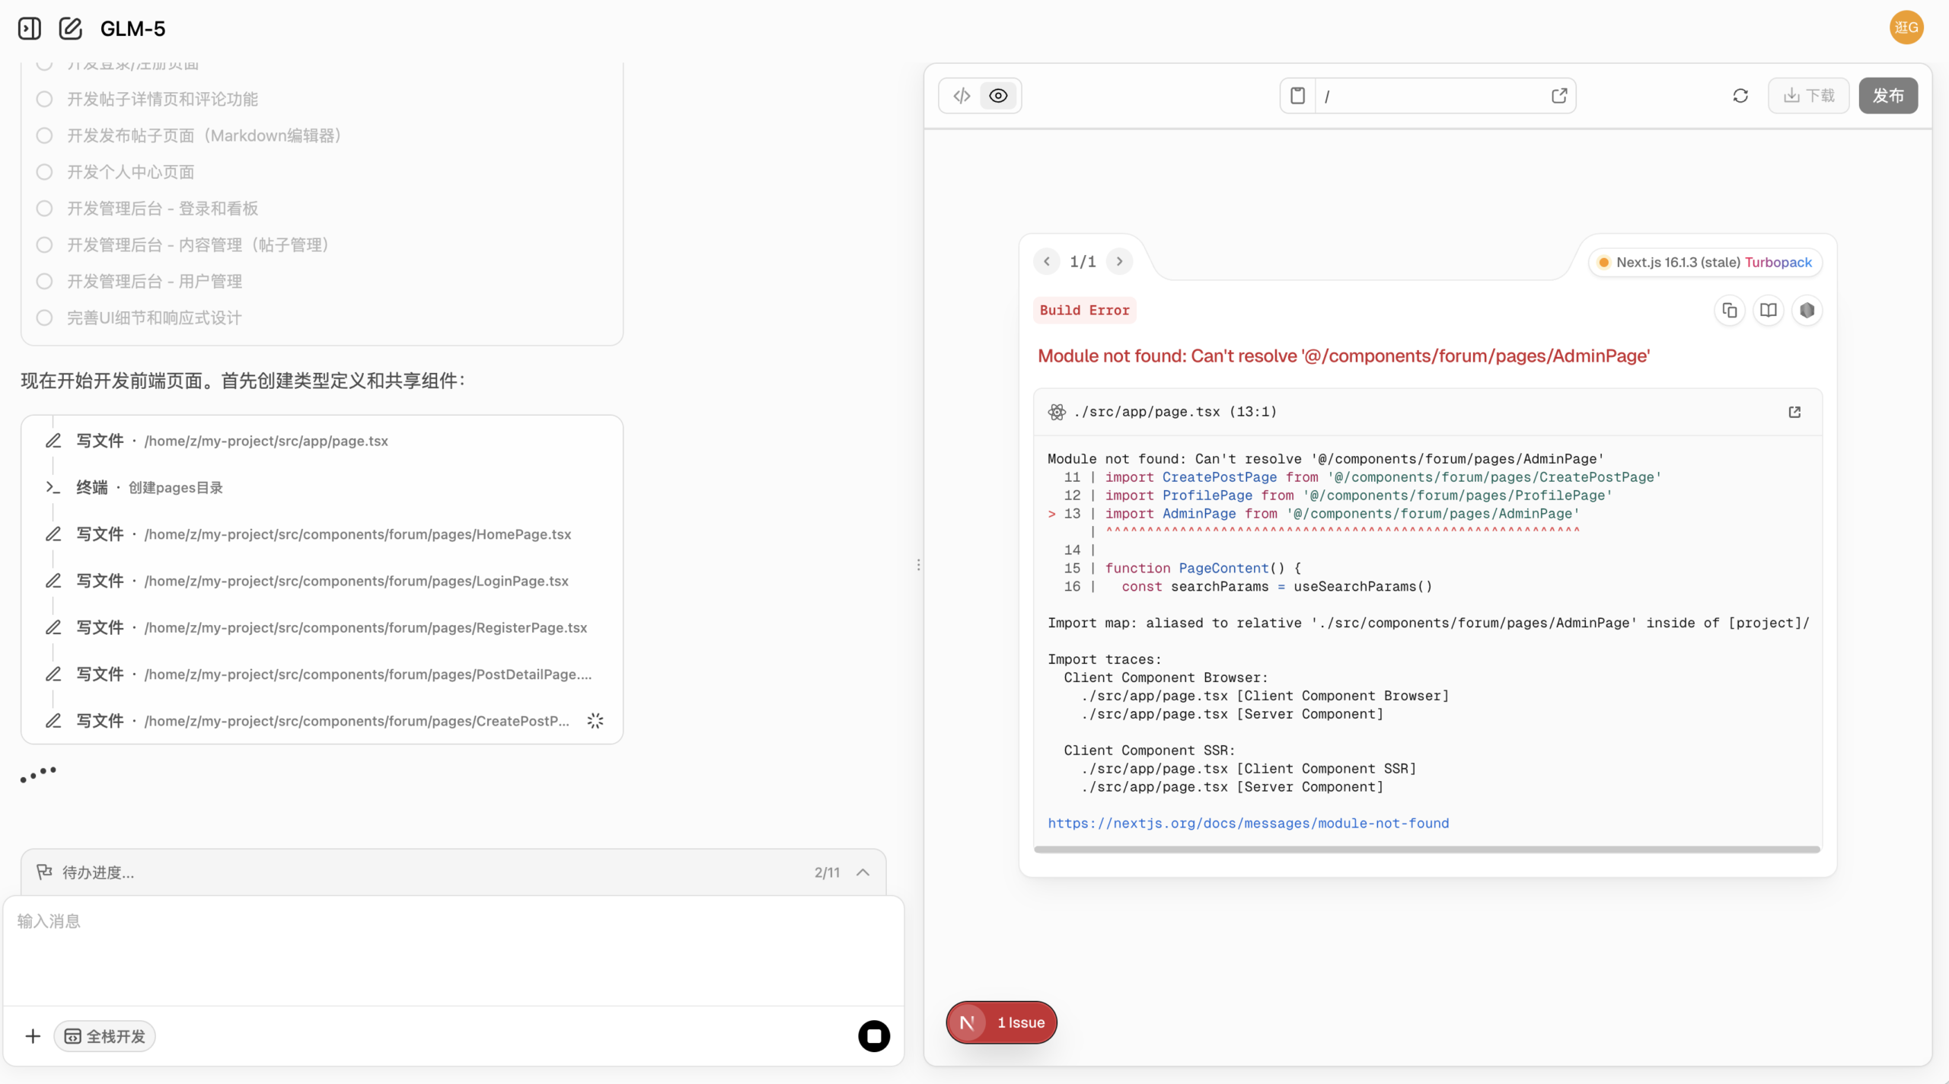Go to next error with right chevron
1949x1084 pixels.
pyautogui.click(x=1119, y=262)
